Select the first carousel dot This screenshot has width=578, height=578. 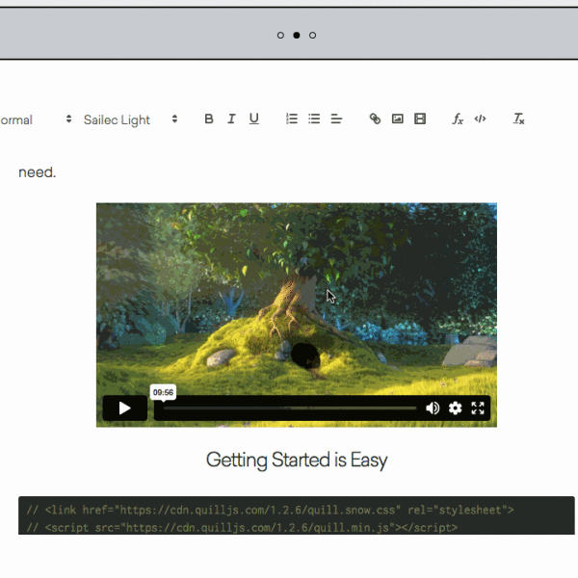[x=280, y=36]
